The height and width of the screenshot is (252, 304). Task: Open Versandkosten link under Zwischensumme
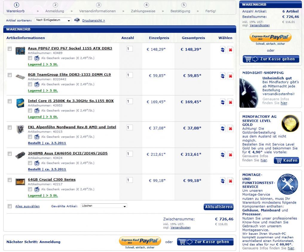(x=181, y=228)
